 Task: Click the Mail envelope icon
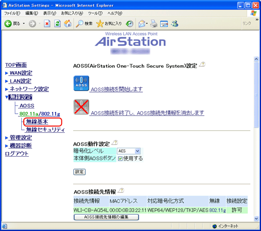point(142,24)
